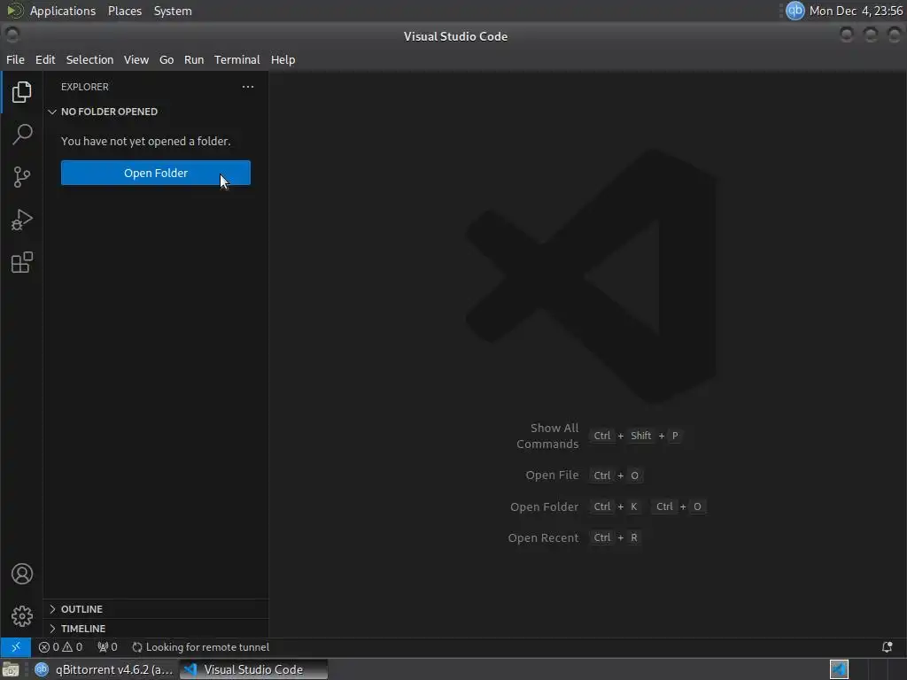Screen dimensions: 907x680
Task: Open the File menu
Action: [15, 59]
